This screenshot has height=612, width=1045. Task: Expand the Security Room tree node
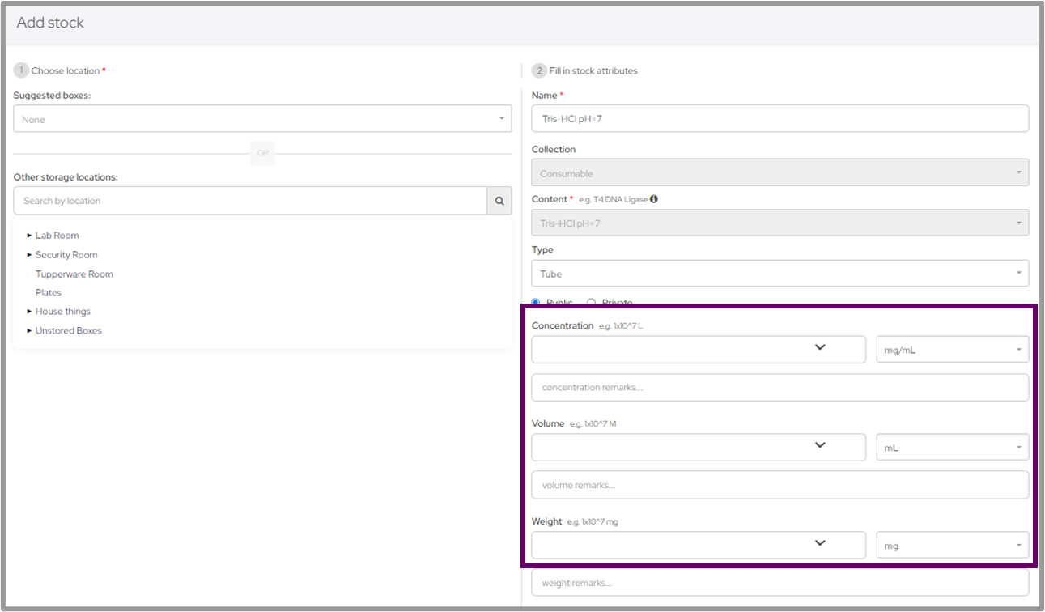coord(30,255)
